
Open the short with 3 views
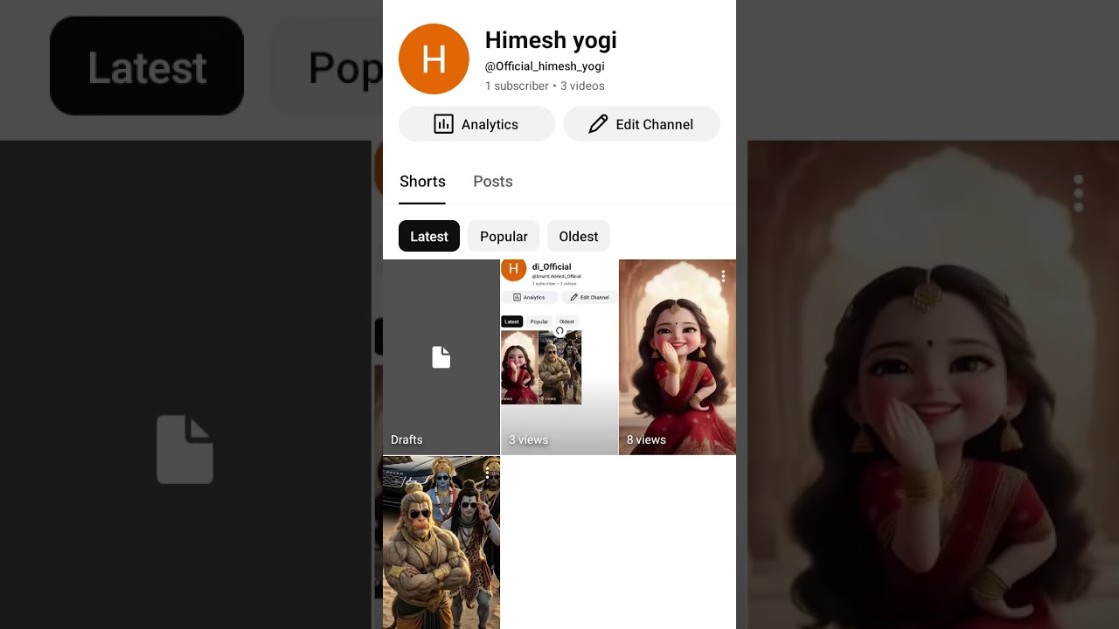(x=559, y=357)
